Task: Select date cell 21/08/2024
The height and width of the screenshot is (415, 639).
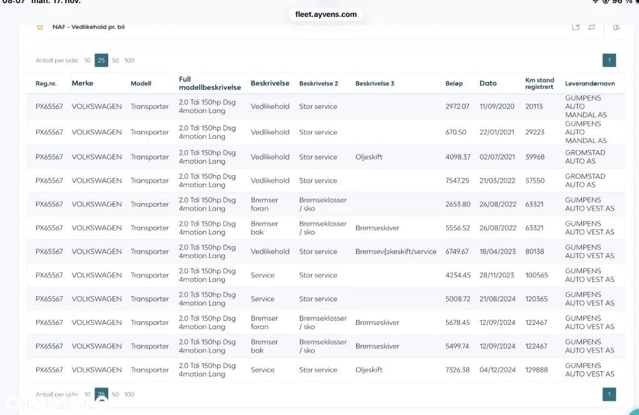Action: (498, 299)
